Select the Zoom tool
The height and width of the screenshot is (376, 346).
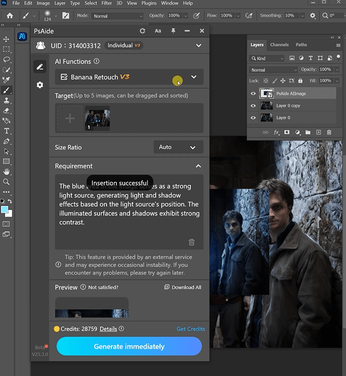[x=6, y=182]
